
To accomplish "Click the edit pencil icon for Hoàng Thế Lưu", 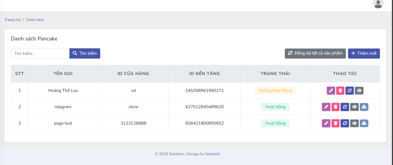I will tap(331, 91).
